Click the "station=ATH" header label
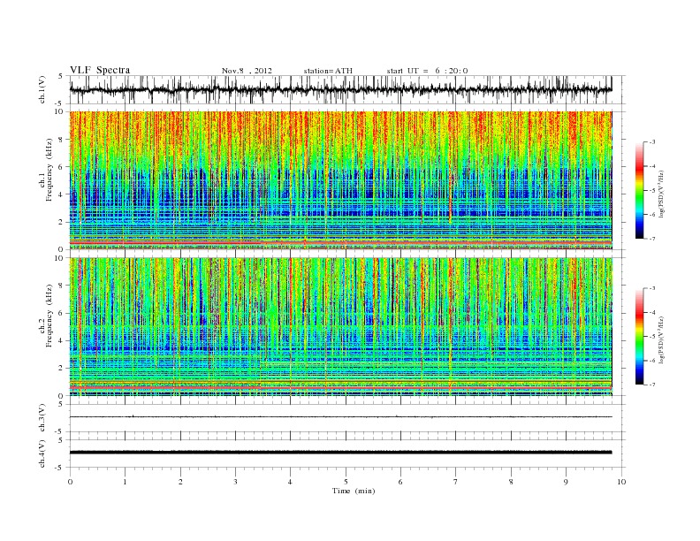Viewport: 700px width, 541px height. pyautogui.click(x=328, y=71)
